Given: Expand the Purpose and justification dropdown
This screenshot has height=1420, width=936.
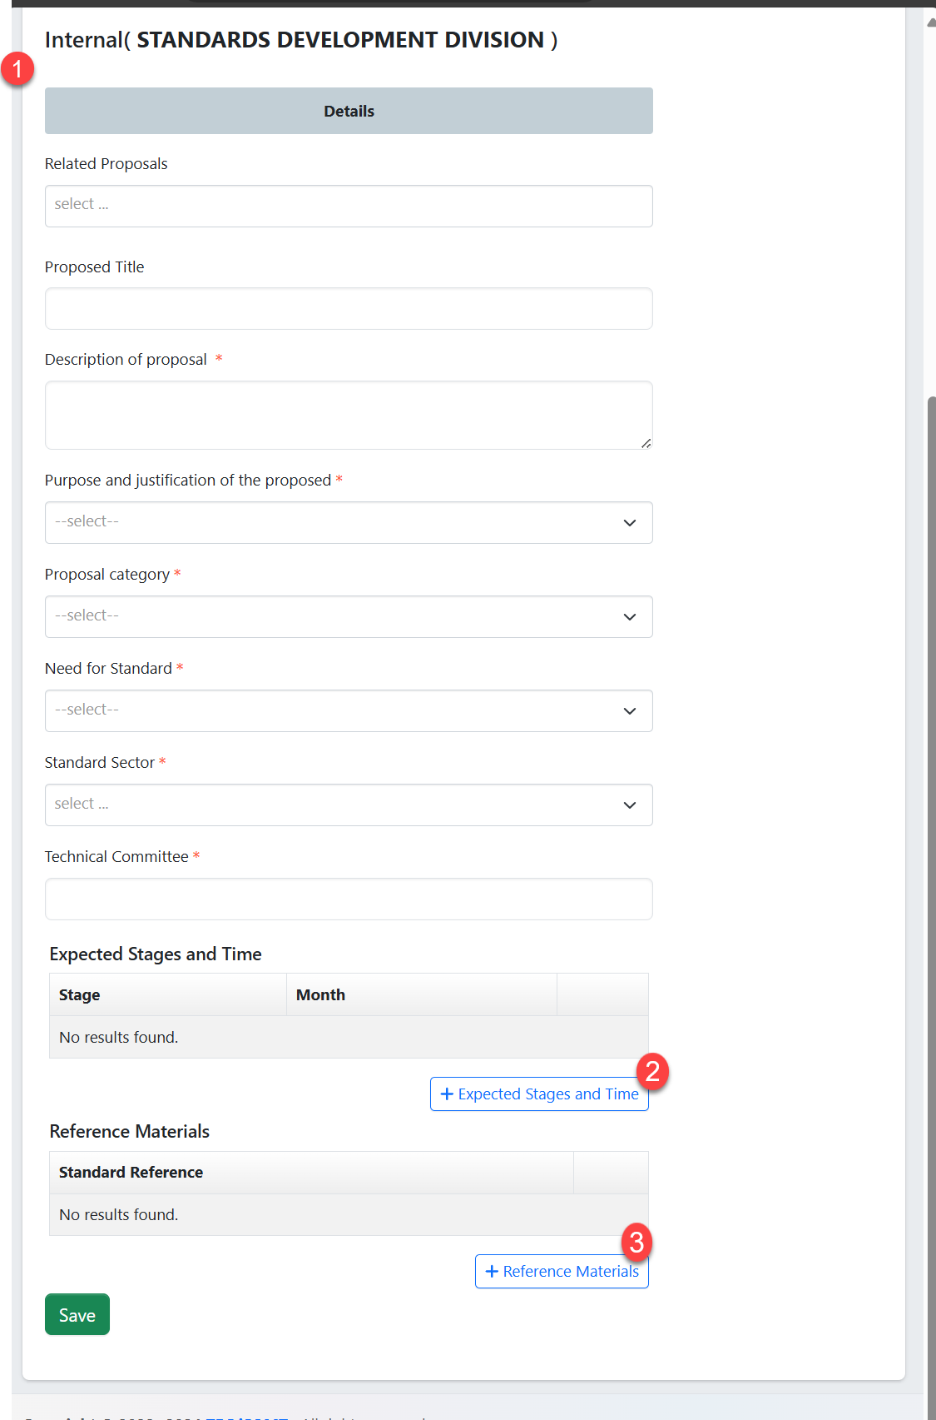Looking at the screenshot, I should pos(349,522).
